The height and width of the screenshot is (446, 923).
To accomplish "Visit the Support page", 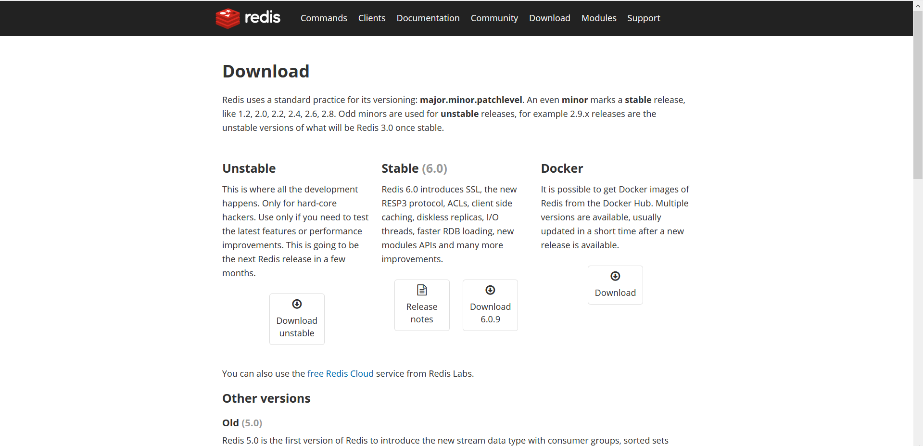I will click(644, 18).
